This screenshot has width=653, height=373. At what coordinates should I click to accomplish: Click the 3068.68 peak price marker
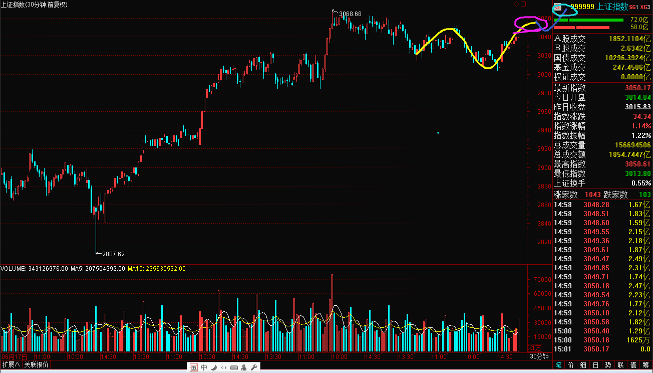click(350, 14)
